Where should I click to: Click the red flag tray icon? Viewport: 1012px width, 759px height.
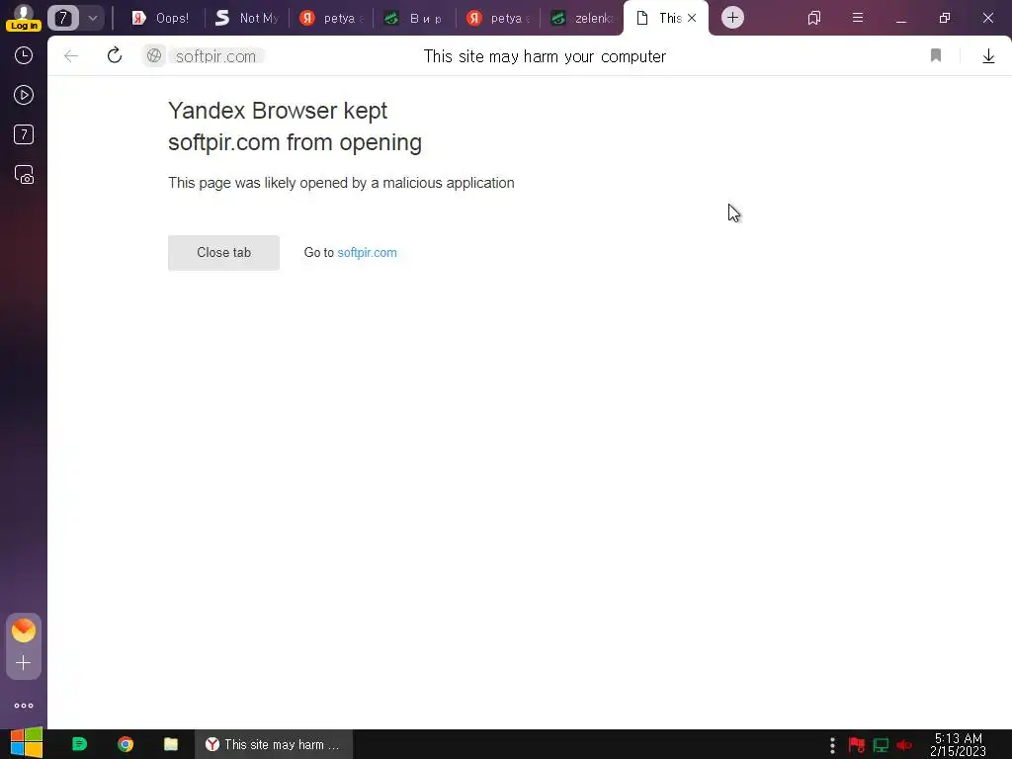click(857, 745)
